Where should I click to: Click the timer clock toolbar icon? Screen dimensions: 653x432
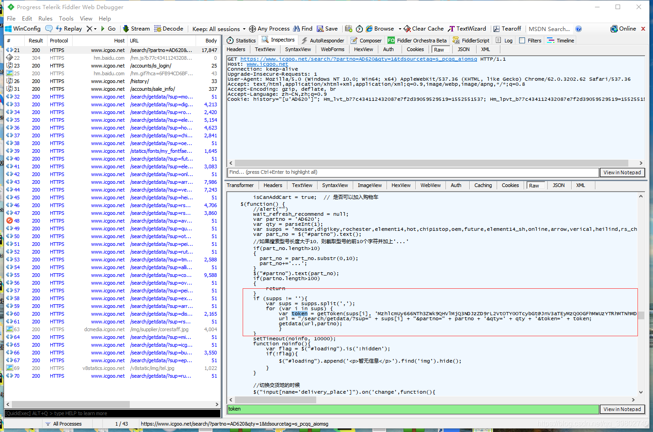coord(360,29)
